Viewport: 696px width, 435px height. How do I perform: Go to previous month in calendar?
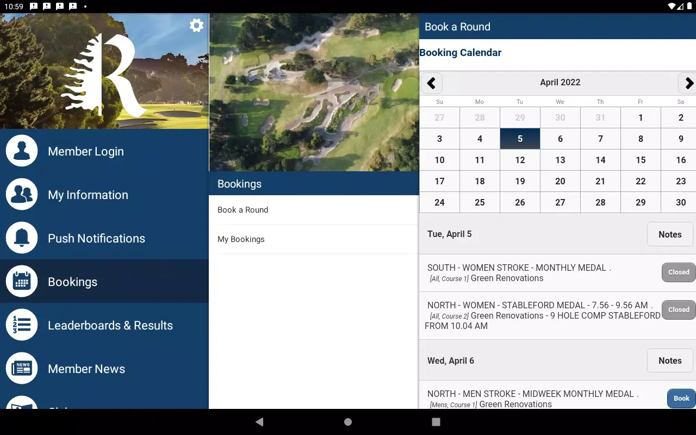(432, 83)
